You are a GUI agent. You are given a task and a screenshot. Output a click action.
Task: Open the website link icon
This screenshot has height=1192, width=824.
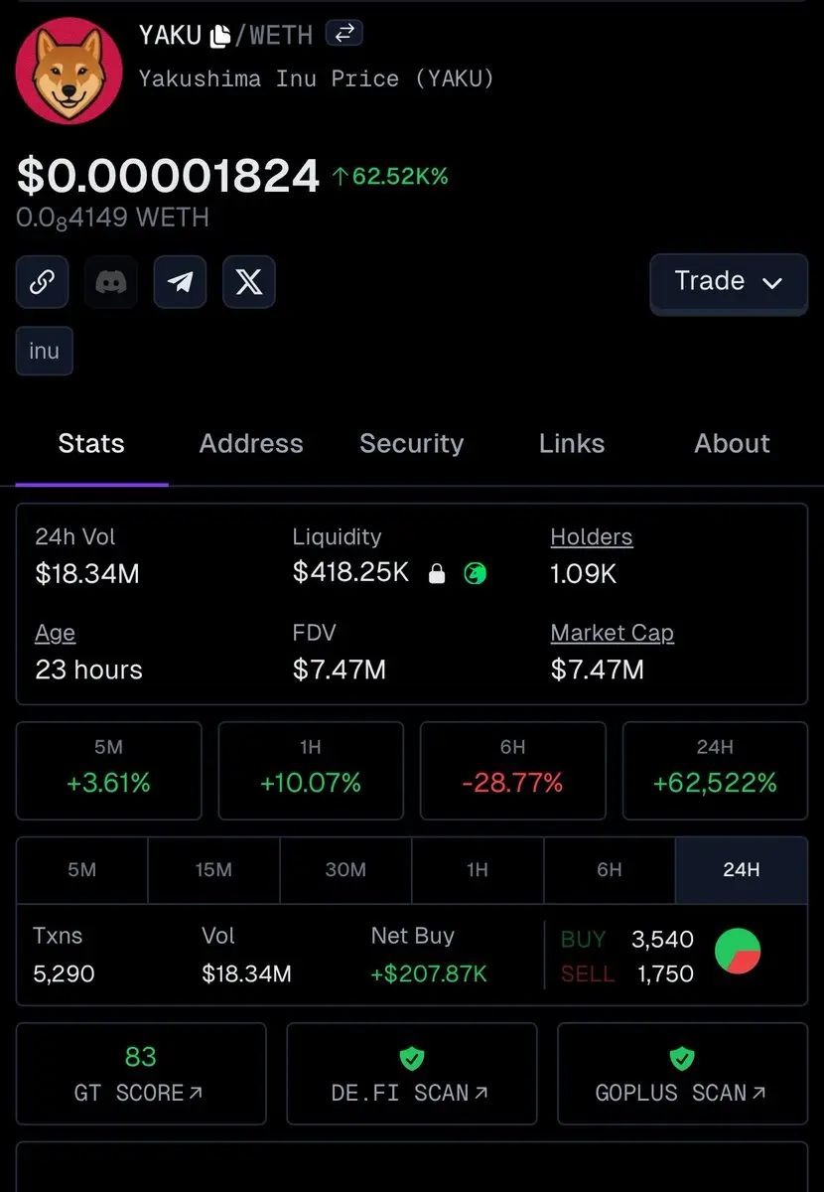(x=42, y=282)
